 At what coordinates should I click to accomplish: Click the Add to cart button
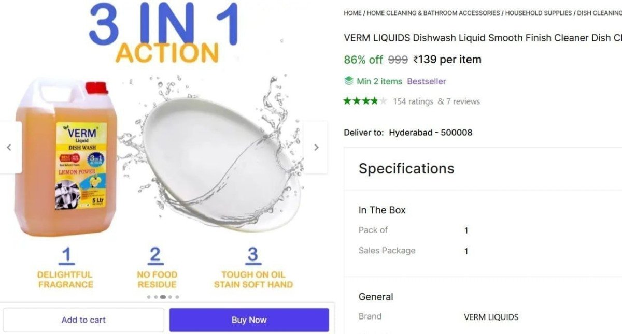coord(83,320)
